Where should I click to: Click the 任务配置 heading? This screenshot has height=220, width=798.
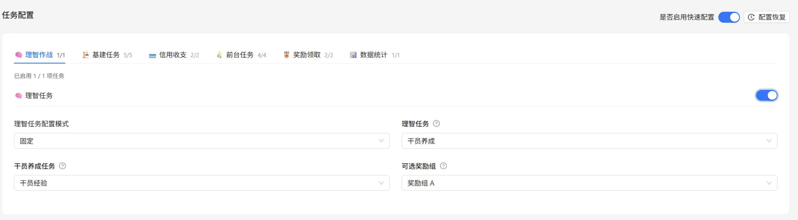18,15
